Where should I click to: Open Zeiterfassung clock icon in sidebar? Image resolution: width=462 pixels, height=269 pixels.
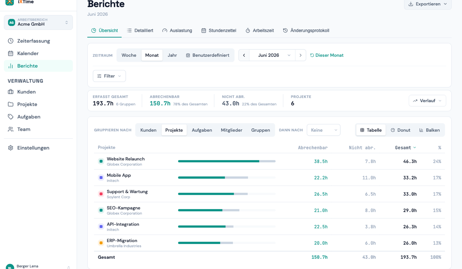click(x=11, y=41)
